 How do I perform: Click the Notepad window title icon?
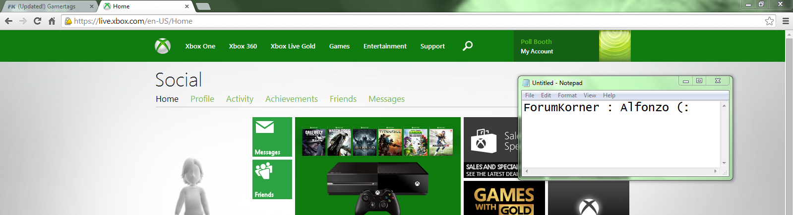coord(526,83)
